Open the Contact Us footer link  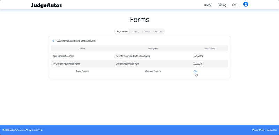[272, 130]
